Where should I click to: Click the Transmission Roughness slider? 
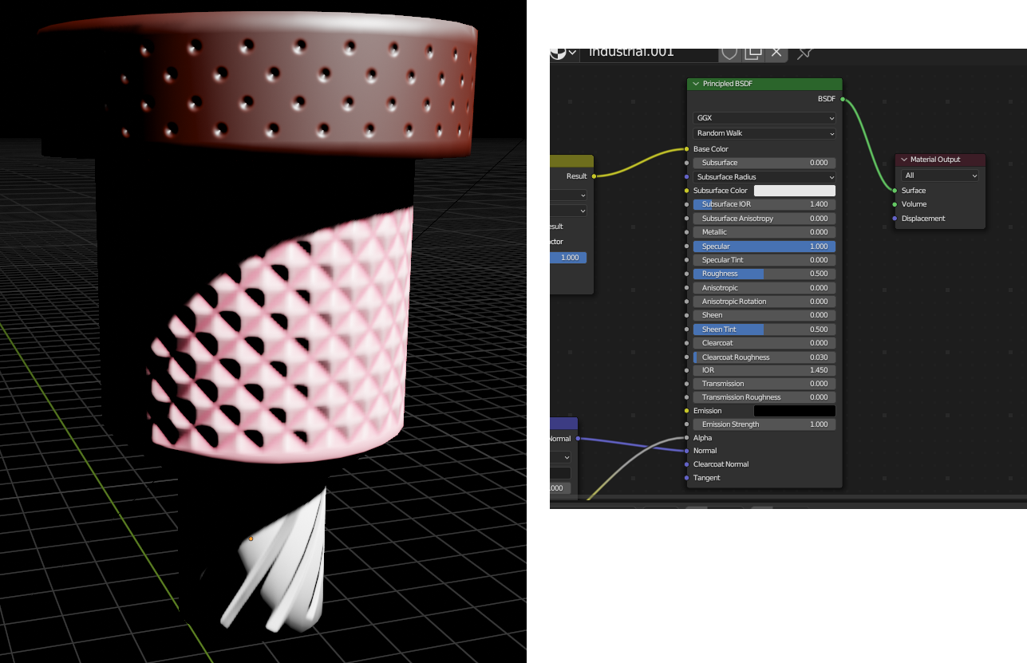point(764,397)
